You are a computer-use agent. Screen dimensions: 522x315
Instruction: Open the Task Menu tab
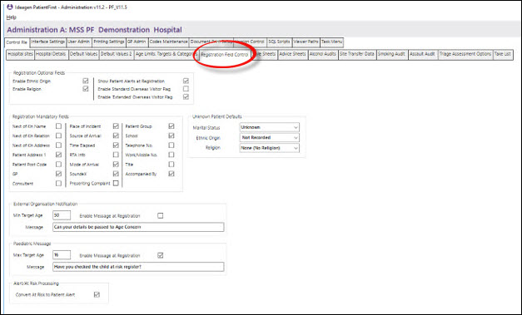point(331,42)
